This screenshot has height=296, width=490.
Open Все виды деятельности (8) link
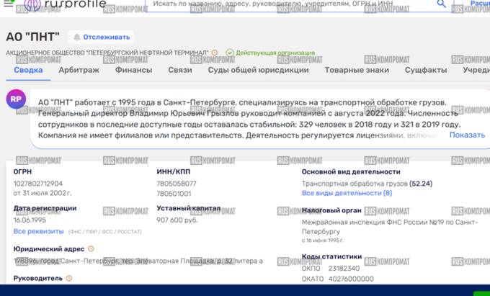tap(347, 193)
